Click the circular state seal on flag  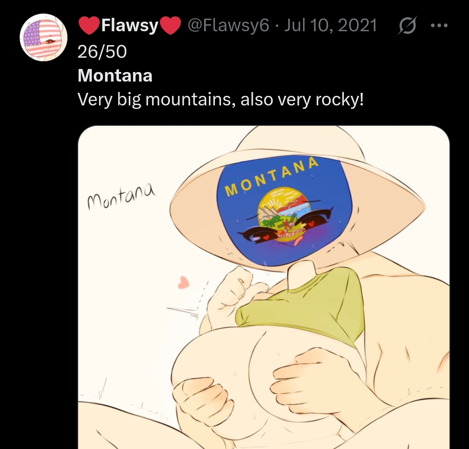282,213
